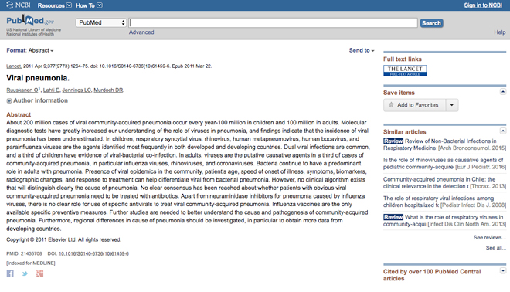This screenshot has height=292, width=510.
Task: Open Add to Favorites dropdown arrow
Action: pos(451,105)
